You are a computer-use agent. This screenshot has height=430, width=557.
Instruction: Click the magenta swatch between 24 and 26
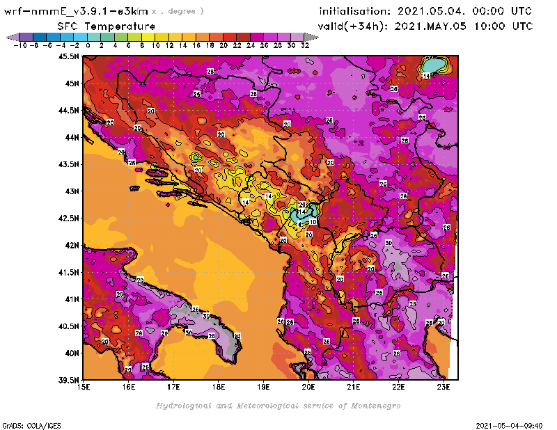click(x=257, y=37)
